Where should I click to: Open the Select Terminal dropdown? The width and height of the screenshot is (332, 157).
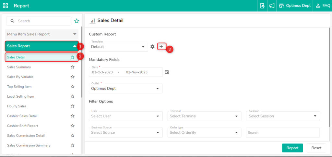[x=204, y=116]
